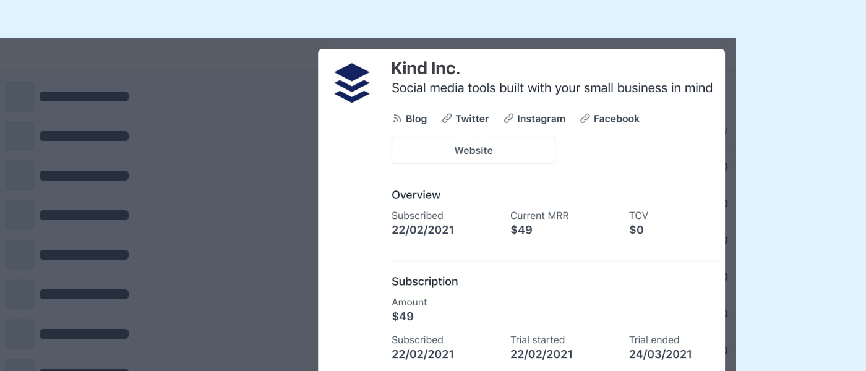Click the chain-link icon next to Instagram
This screenshot has height=371, width=866.
pos(508,119)
